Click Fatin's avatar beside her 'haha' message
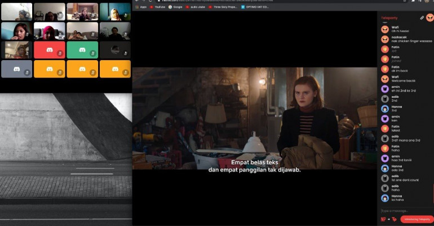This screenshot has width=434, height=226. coord(385,148)
